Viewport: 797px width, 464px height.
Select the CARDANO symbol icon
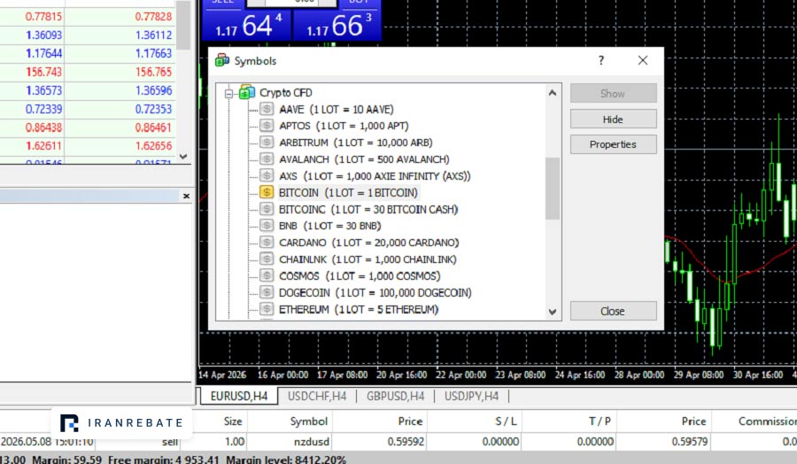[x=267, y=243]
